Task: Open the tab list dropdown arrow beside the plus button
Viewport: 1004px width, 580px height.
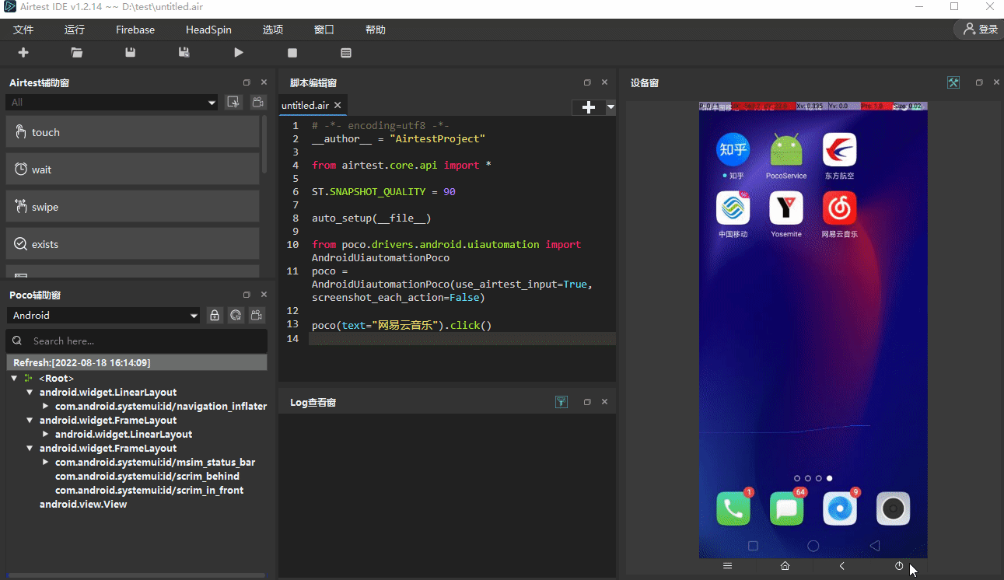Action: point(610,107)
